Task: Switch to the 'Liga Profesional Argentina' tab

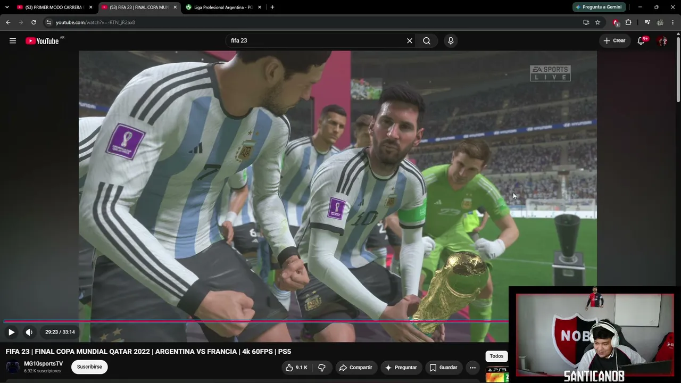Action: tap(223, 7)
